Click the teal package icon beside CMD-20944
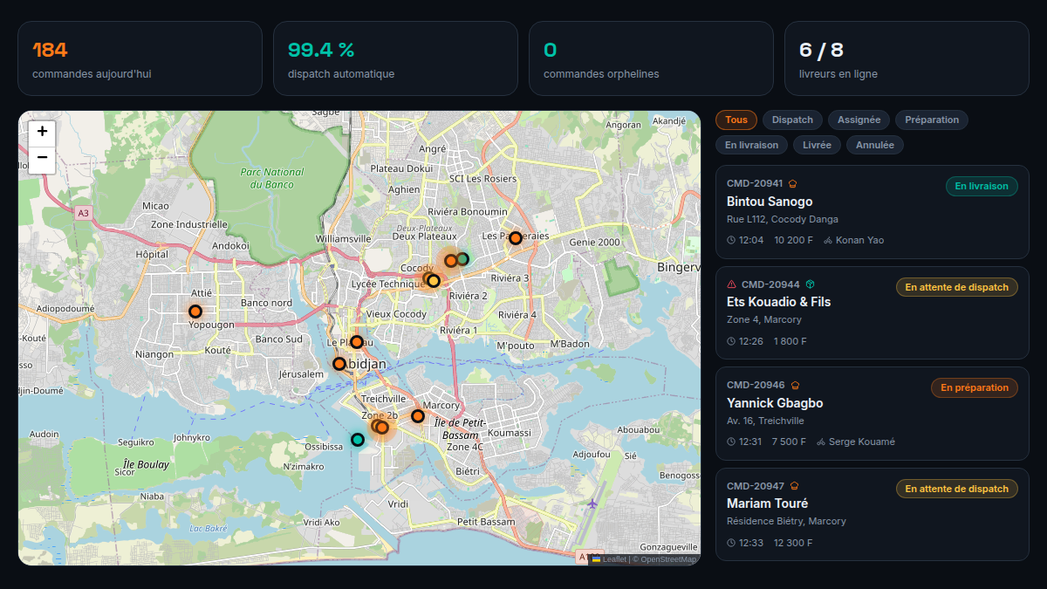This screenshot has width=1047, height=589. 811,284
